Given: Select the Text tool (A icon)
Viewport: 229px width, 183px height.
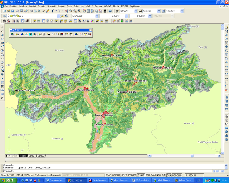Looking at the screenshot, I should point(3,98).
